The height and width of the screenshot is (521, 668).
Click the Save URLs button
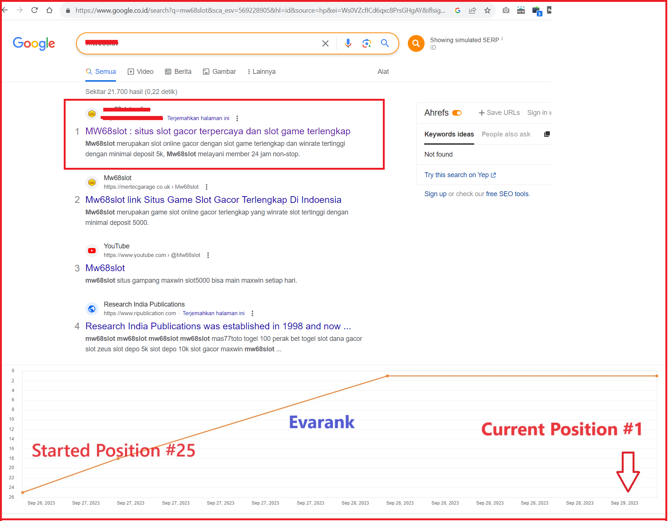point(499,113)
